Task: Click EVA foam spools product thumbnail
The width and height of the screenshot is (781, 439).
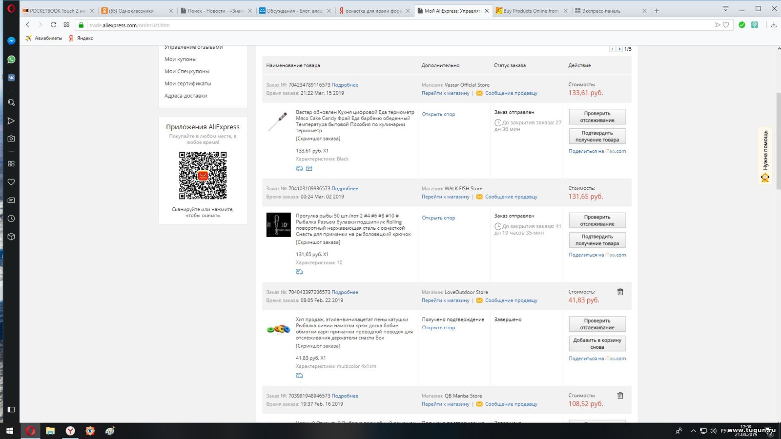Action: (278, 329)
